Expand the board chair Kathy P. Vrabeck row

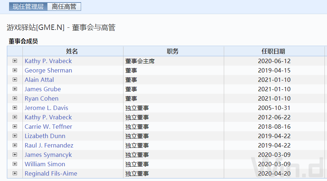click(15, 61)
